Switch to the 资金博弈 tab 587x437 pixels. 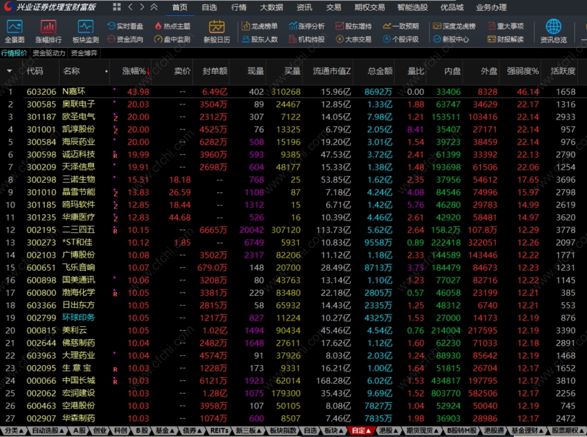pos(84,53)
